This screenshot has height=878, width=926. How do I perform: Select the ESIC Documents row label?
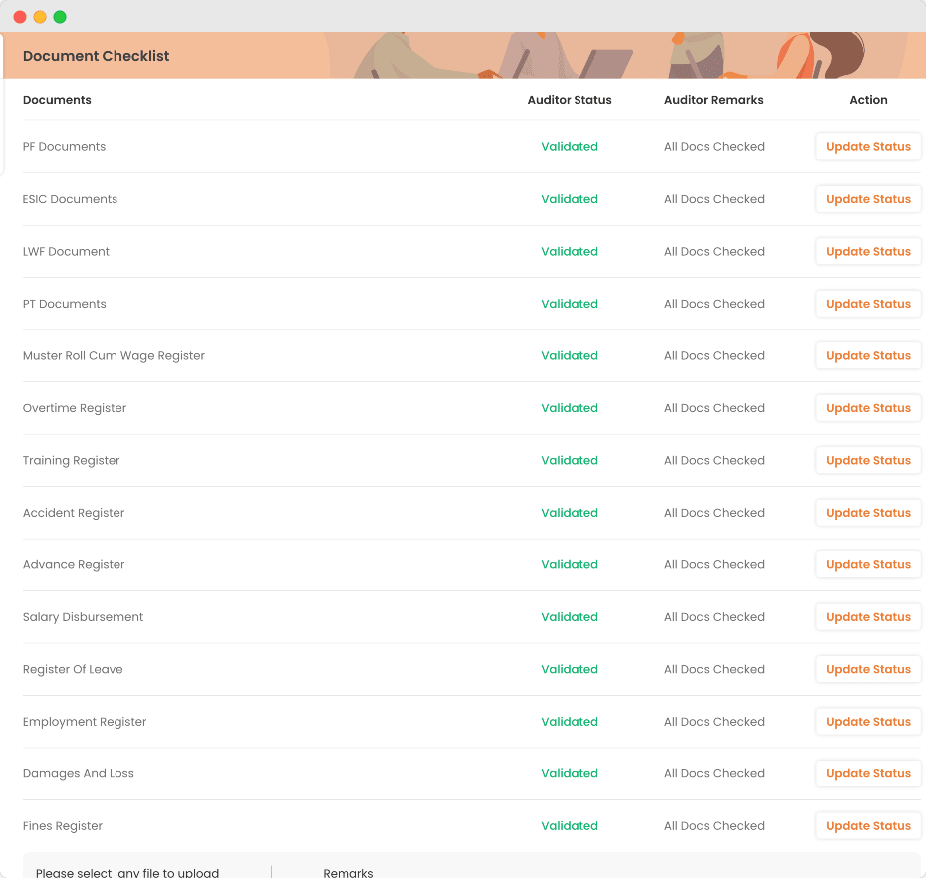click(70, 199)
